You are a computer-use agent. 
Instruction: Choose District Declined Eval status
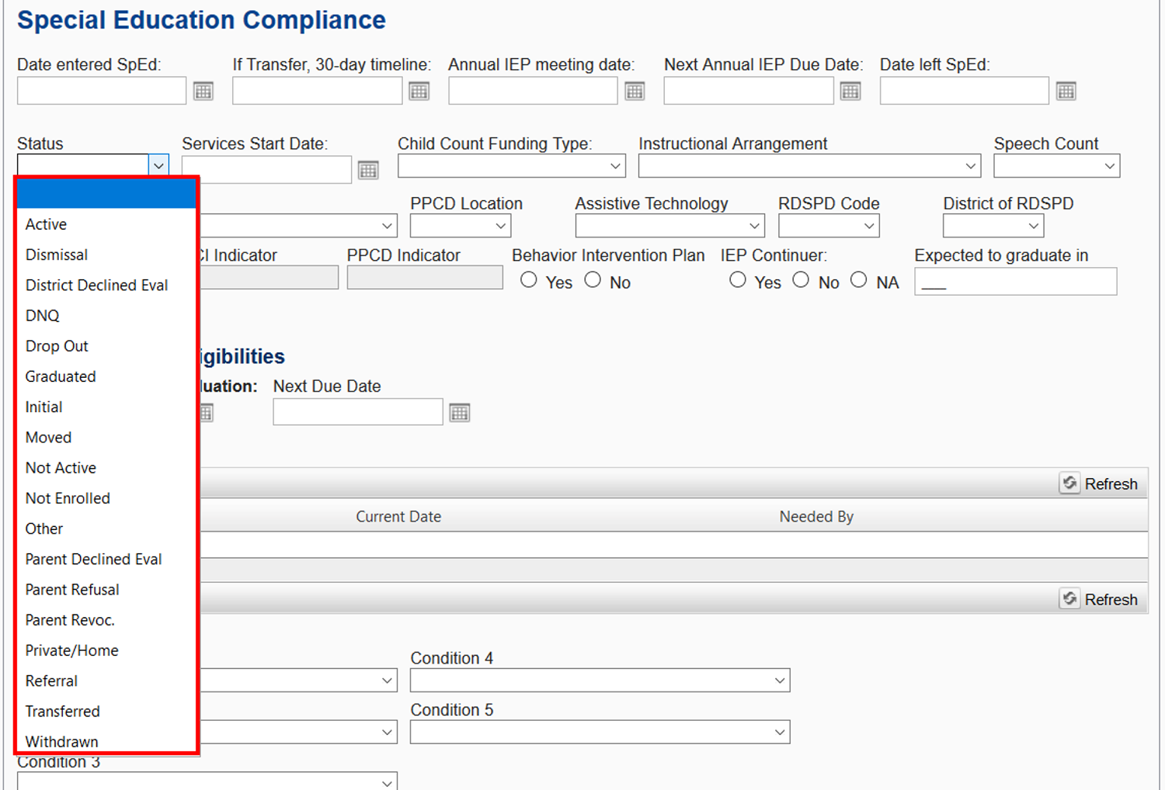tap(107, 285)
